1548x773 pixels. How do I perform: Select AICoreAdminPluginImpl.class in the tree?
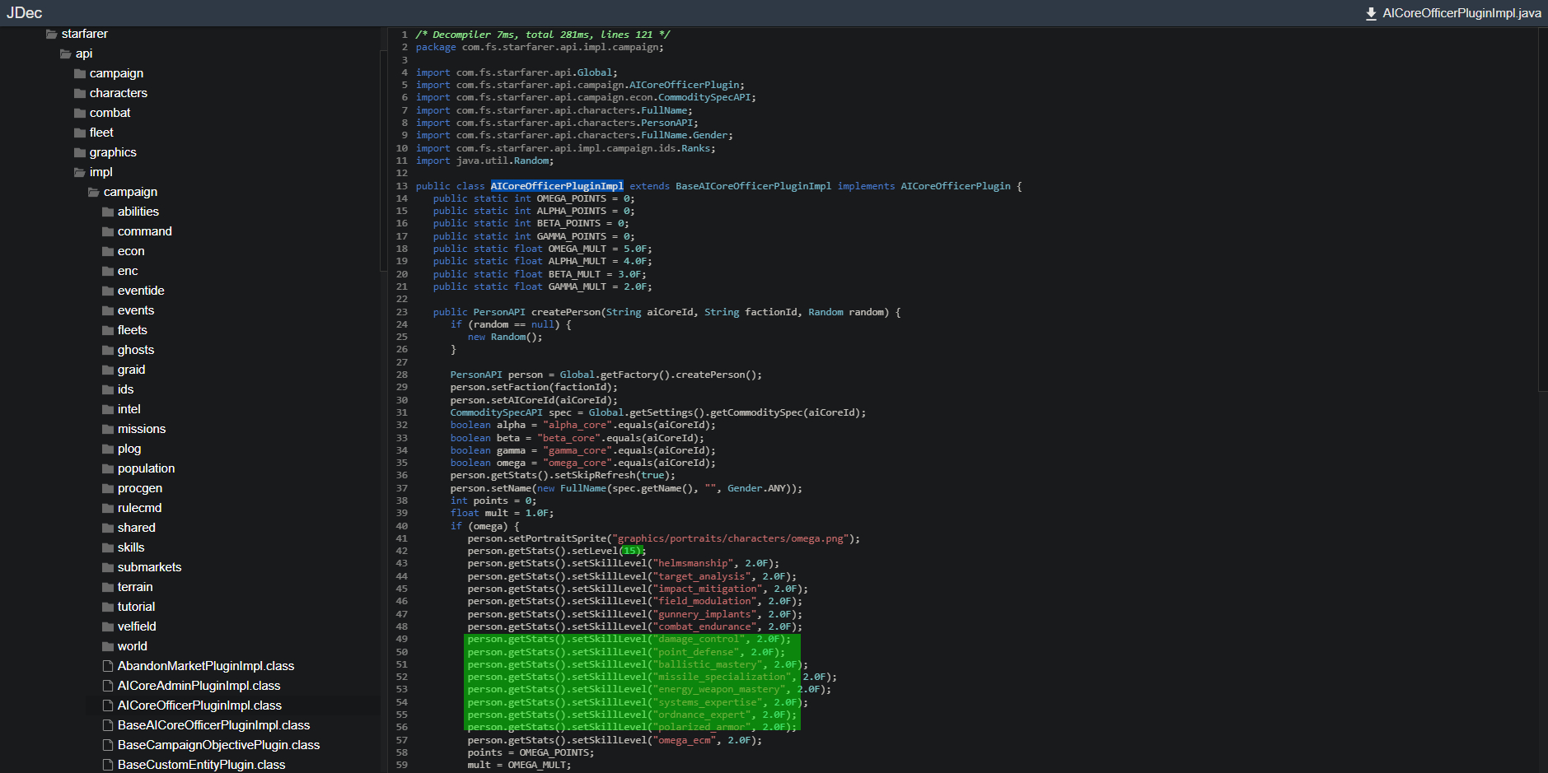point(199,685)
